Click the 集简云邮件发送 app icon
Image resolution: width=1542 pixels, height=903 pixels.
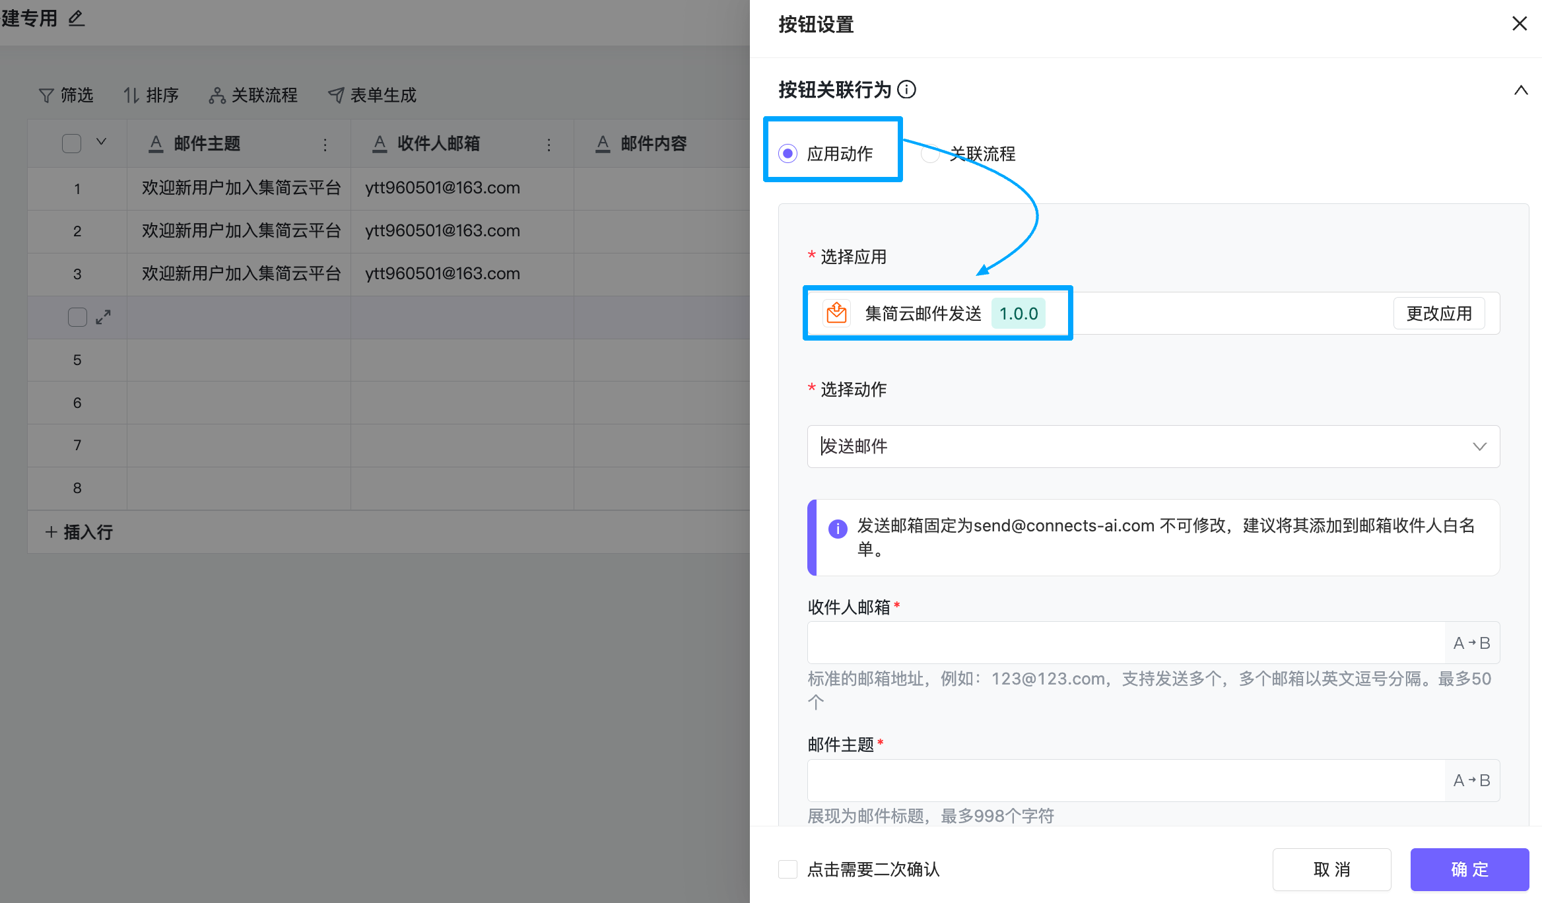836,313
